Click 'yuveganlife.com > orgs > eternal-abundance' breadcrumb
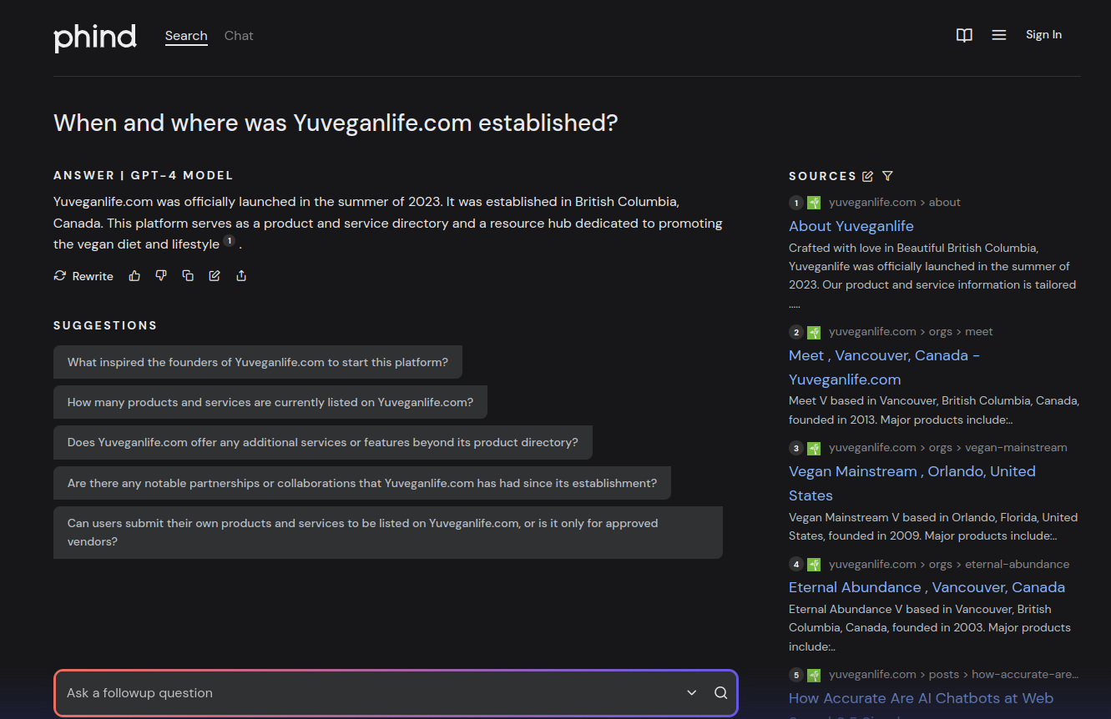Viewport: 1111px width, 719px height. [949, 565]
